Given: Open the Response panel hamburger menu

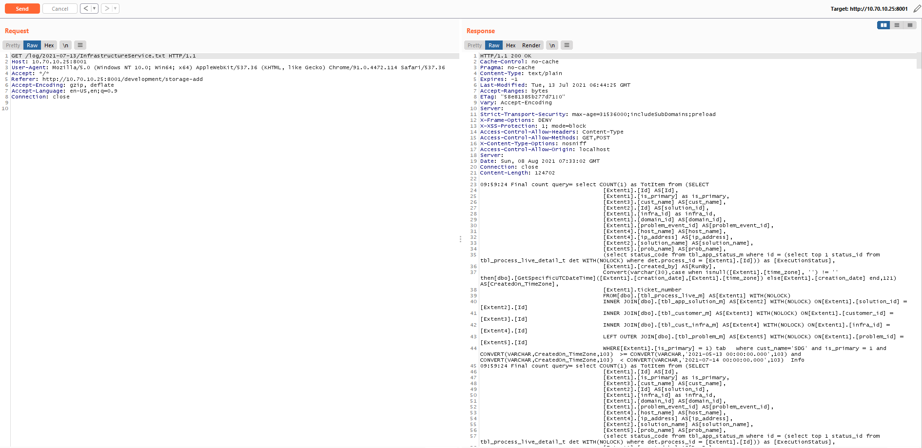Looking at the screenshot, I should pos(567,45).
